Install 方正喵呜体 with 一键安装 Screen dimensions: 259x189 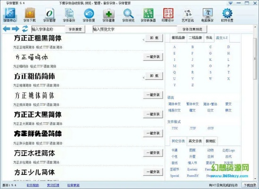153,57
